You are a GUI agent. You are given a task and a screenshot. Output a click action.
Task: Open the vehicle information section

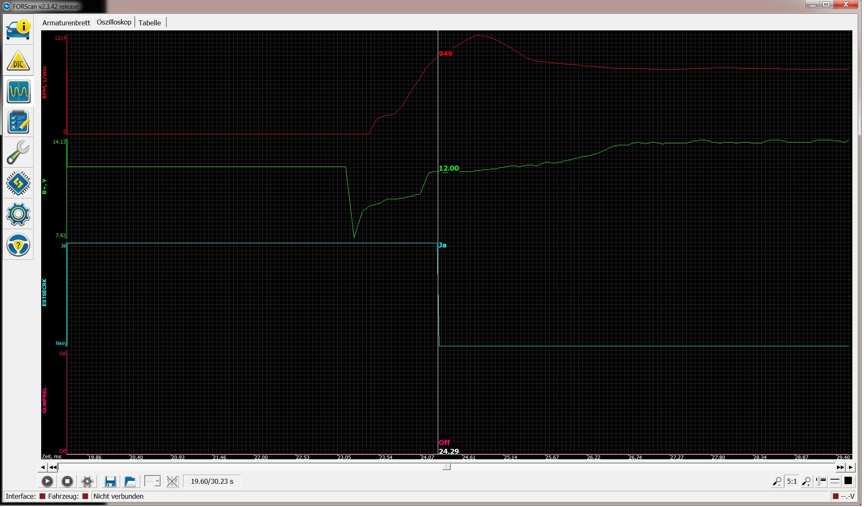18,29
